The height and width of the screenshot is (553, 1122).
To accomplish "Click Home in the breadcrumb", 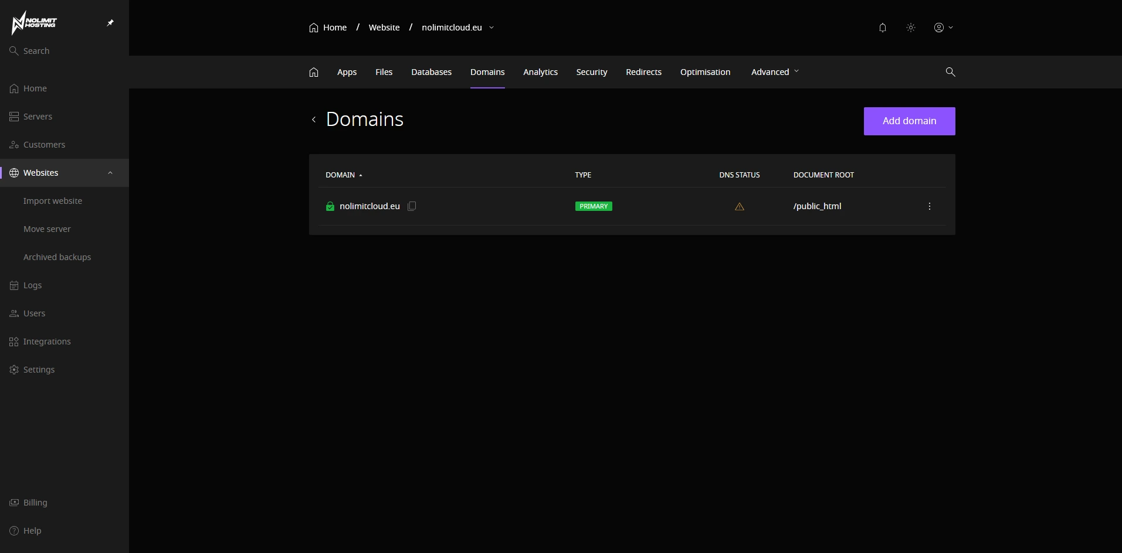I will [x=328, y=28].
